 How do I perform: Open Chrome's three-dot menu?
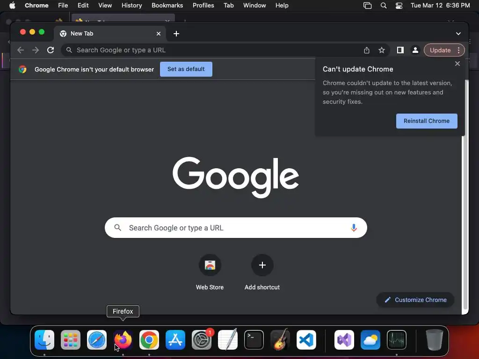pyautogui.click(x=458, y=50)
